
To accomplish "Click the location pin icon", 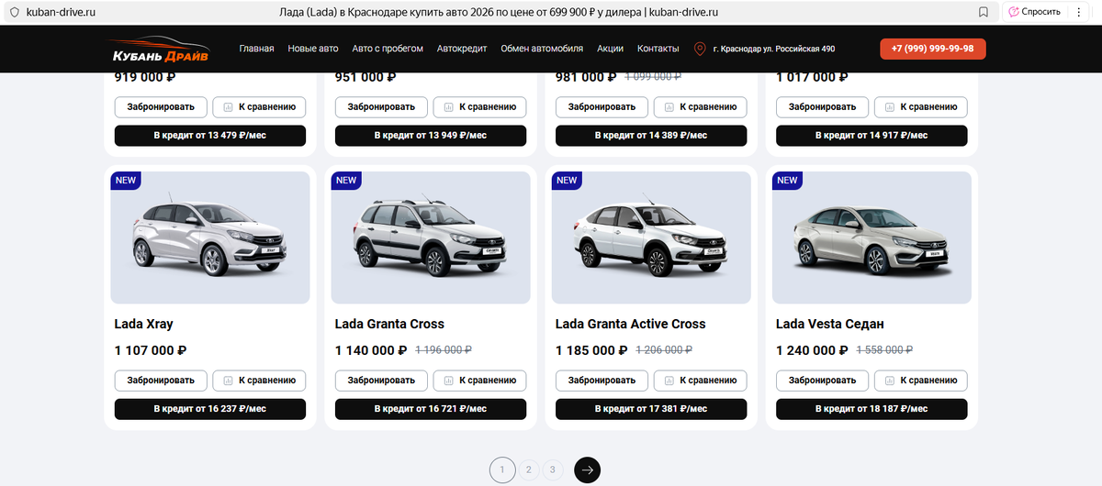I will [x=700, y=49].
